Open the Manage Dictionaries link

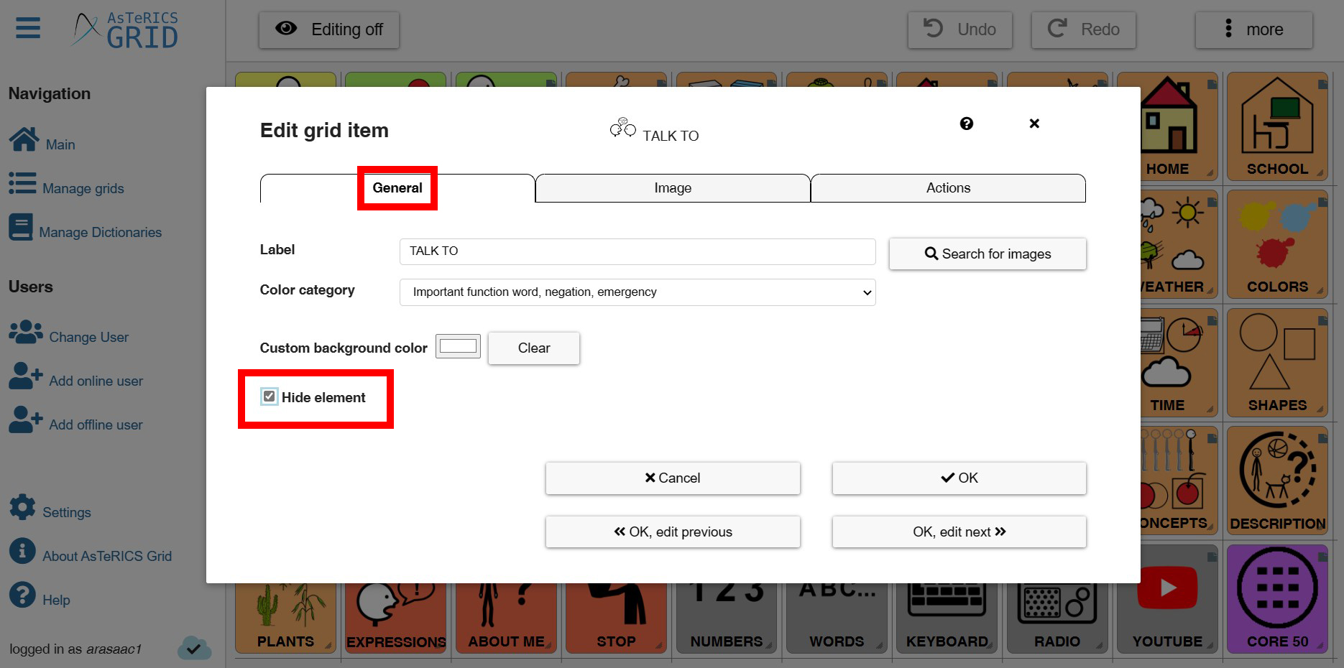(101, 233)
